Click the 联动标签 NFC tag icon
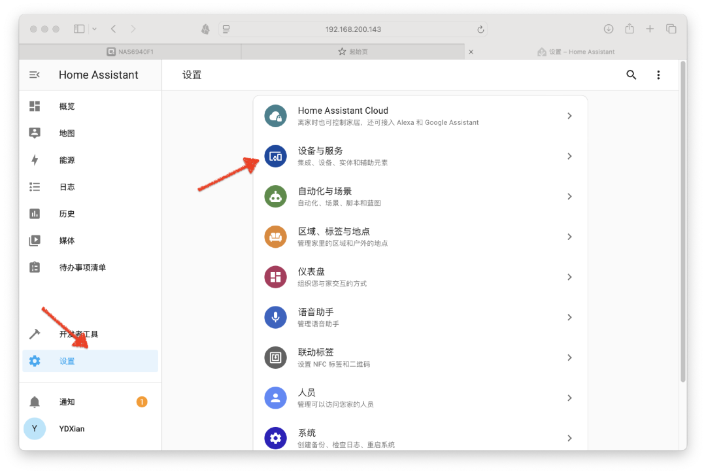The image size is (706, 474). (275, 358)
